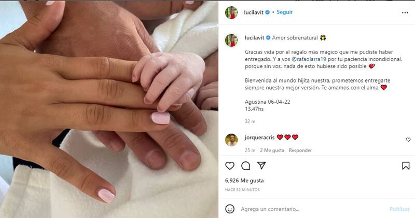Click the lucilavit profile picture in header
Screen dimensions: 415x218
tap(231, 12)
